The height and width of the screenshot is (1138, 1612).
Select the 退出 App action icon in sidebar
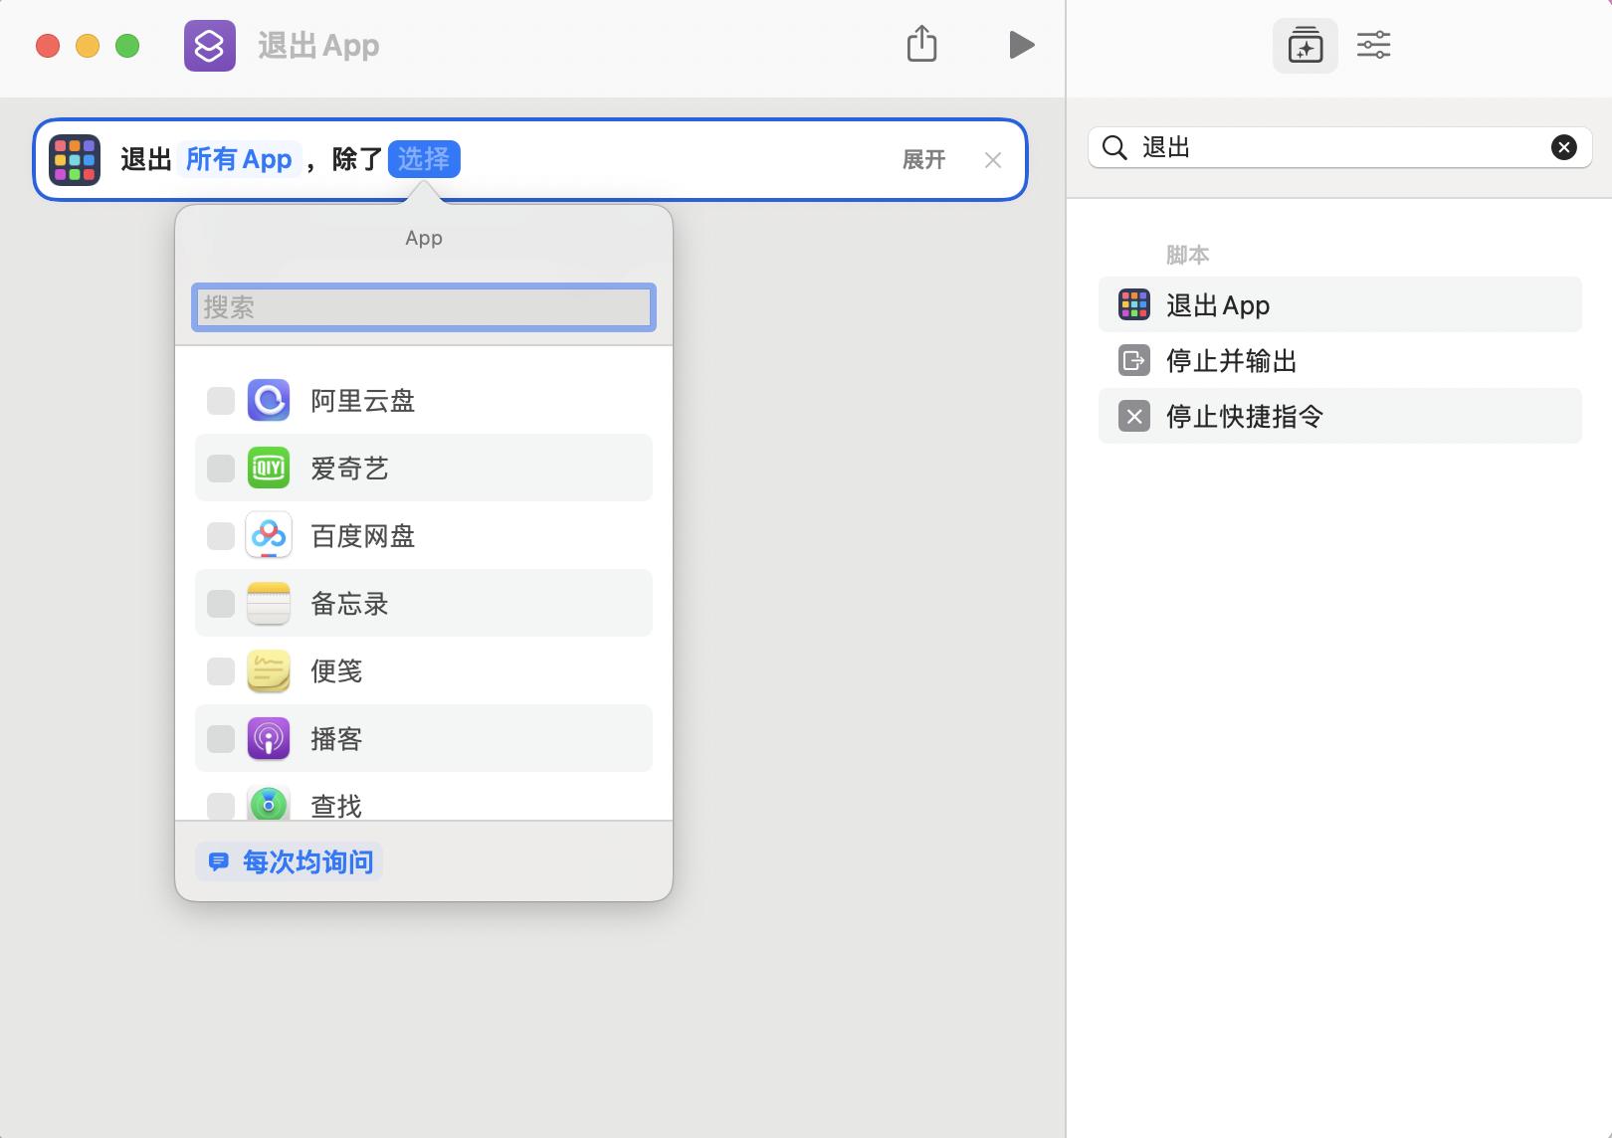coord(1133,304)
